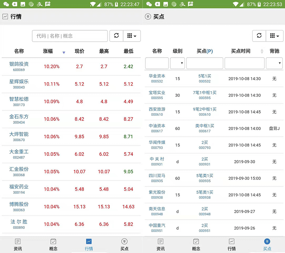Open 宝塔实业 000595 in 名称 column

point(157,95)
